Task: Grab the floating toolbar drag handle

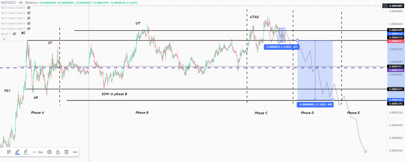Action: (2, 152)
